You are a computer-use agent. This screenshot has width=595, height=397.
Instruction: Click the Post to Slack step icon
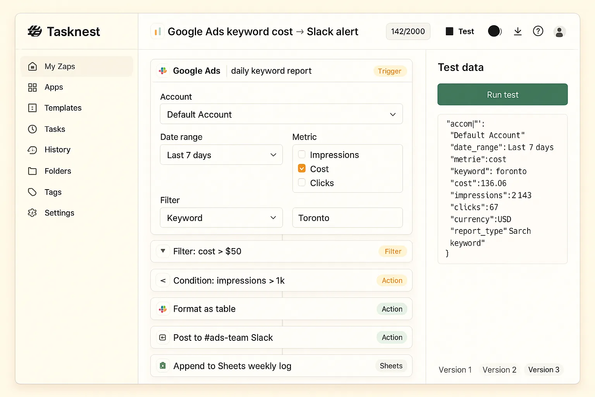coord(163,337)
